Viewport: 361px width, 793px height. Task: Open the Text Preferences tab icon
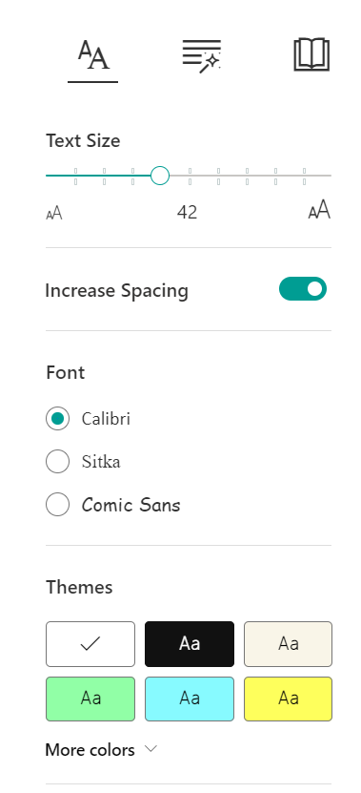tap(93, 55)
